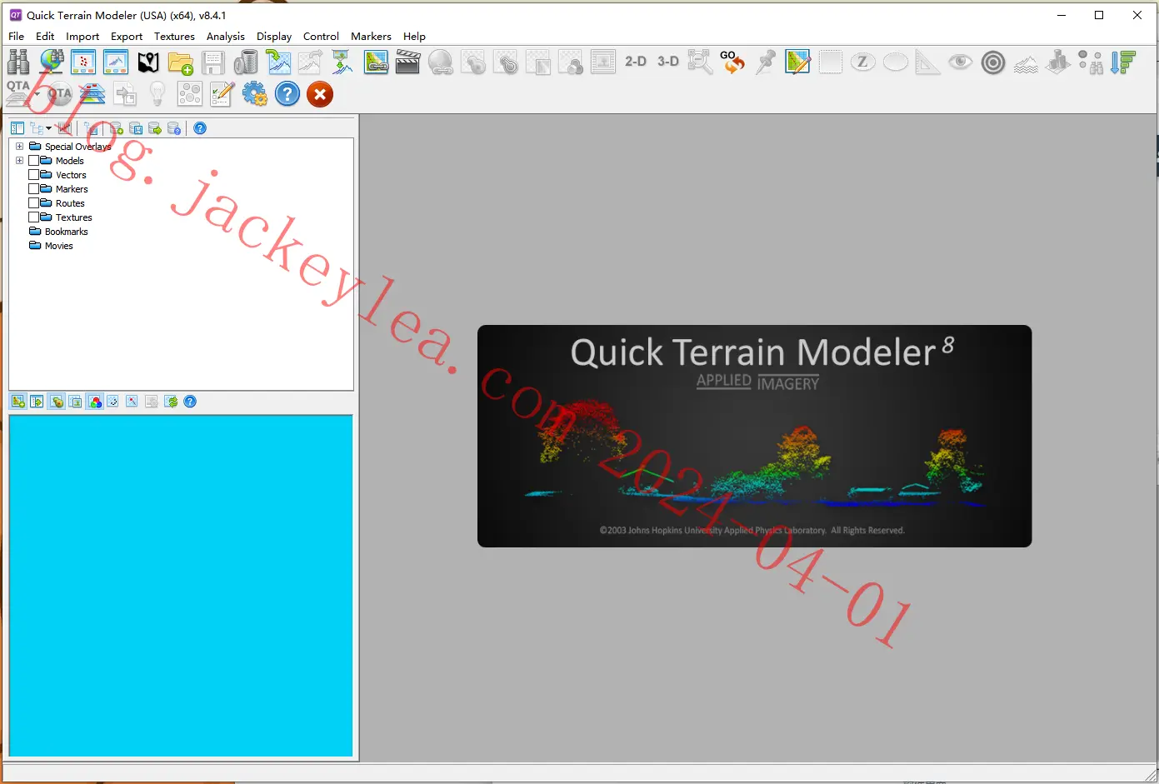The height and width of the screenshot is (784, 1159).
Task: Click the binoculars icon in the main toolbar
Action: click(18, 62)
